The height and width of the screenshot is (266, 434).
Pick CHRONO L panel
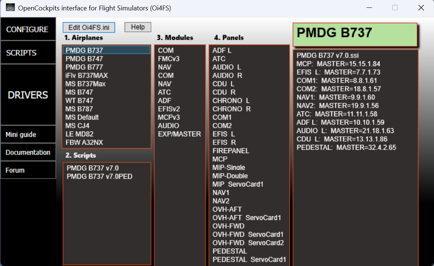click(231, 100)
